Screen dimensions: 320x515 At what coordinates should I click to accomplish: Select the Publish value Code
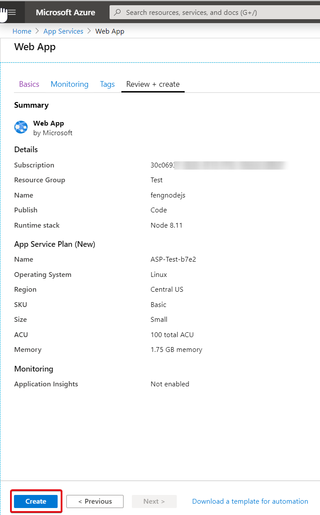click(158, 210)
